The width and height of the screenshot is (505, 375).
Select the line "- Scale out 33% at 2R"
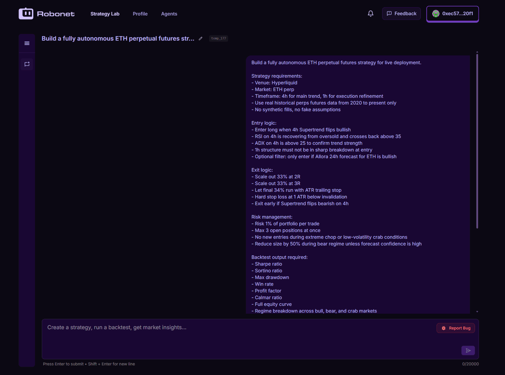(x=276, y=177)
